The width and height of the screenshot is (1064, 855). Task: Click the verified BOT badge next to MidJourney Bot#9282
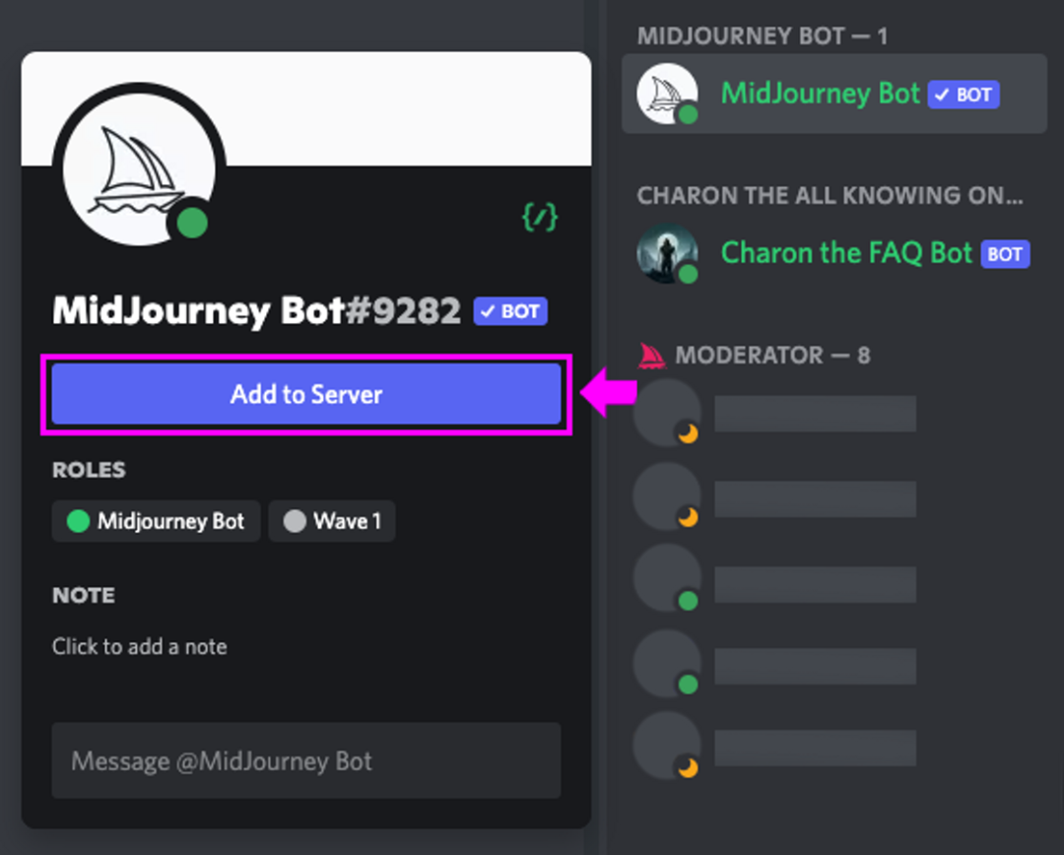[x=509, y=310]
